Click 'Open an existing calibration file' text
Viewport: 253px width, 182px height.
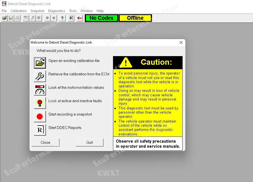(x=74, y=61)
